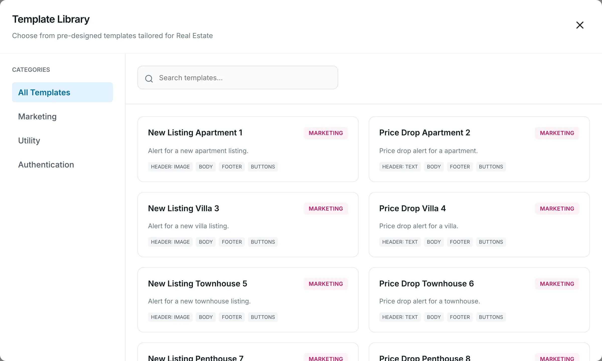Click MARKETING badge on Price Drop Townhouse 6
This screenshot has width=602, height=361.
pyautogui.click(x=557, y=284)
